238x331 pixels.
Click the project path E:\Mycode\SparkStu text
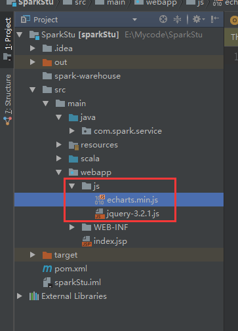[163, 35]
